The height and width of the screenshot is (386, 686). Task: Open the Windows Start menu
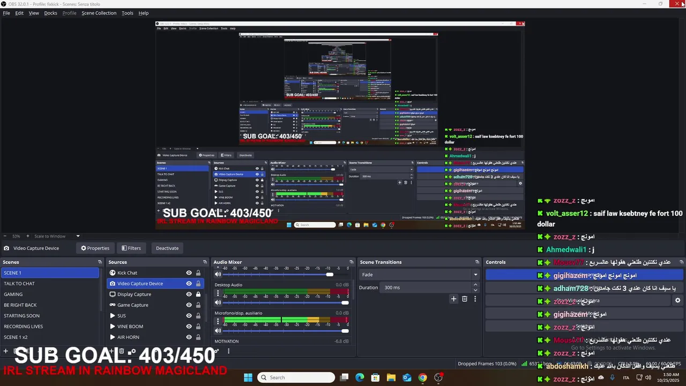(248, 377)
